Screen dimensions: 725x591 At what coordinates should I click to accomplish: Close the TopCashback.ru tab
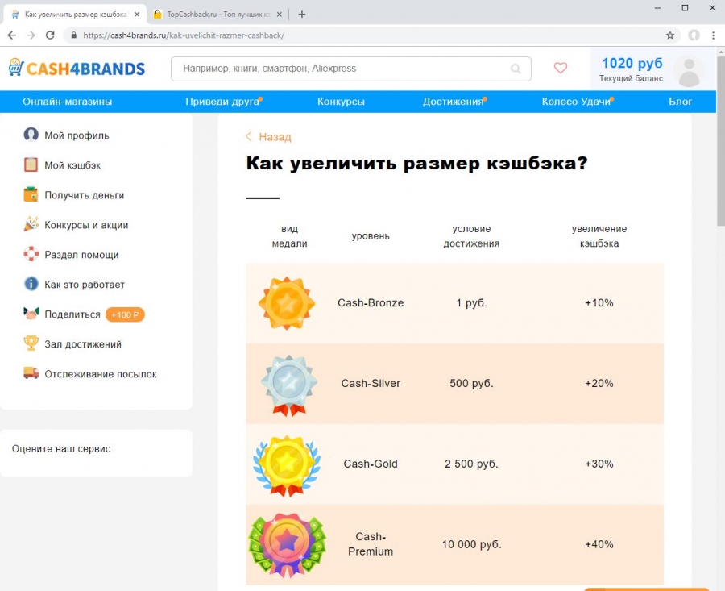280,15
